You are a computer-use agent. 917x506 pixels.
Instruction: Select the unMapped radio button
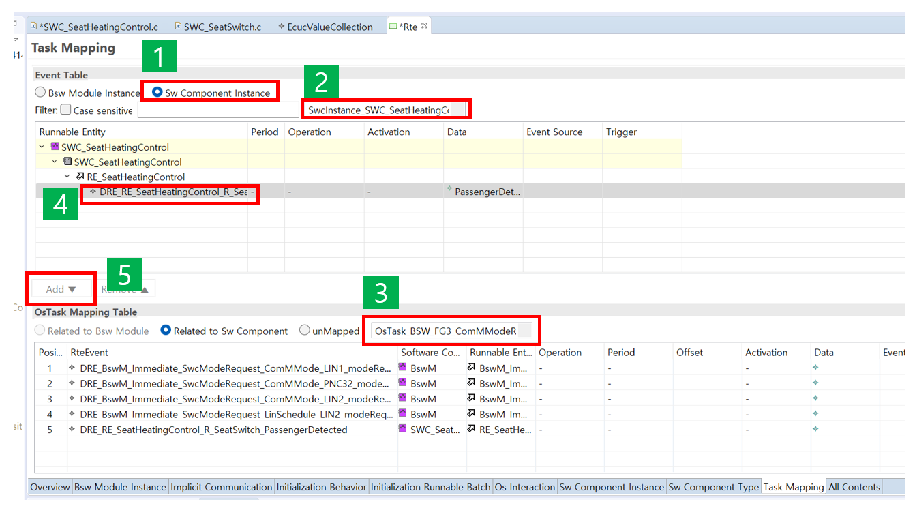[304, 331]
